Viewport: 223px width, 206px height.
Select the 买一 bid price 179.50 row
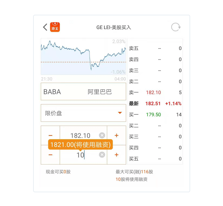(155, 114)
